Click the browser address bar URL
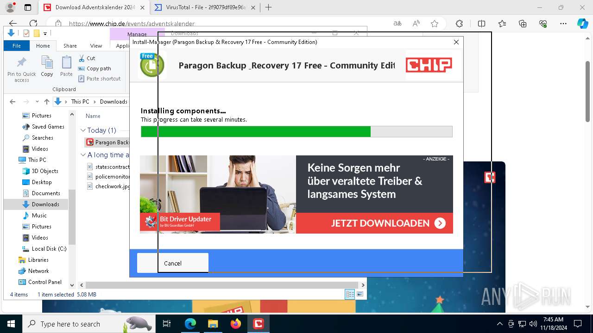 click(132, 24)
